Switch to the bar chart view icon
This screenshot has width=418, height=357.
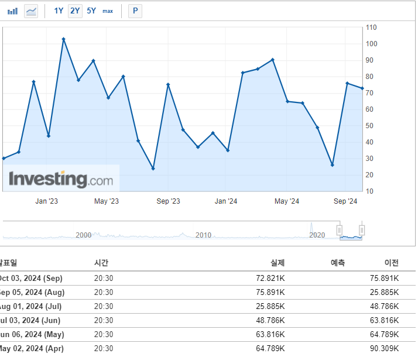(12, 11)
